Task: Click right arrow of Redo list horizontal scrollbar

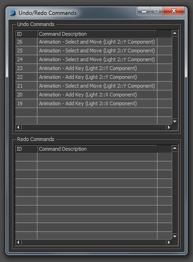Action: [x=169, y=242]
